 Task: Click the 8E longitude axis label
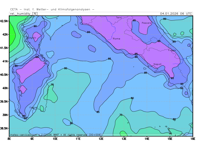pos(9,139)
